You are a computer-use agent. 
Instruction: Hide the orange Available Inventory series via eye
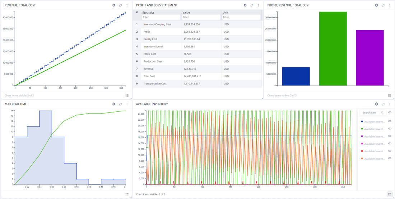[x=390, y=158]
